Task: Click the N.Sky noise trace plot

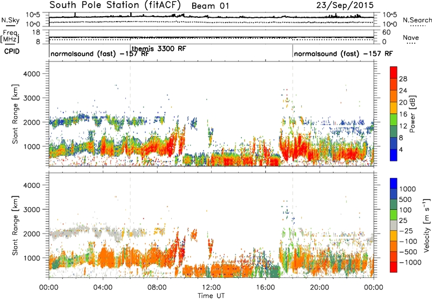Action: pyautogui.click(x=211, y=19)
